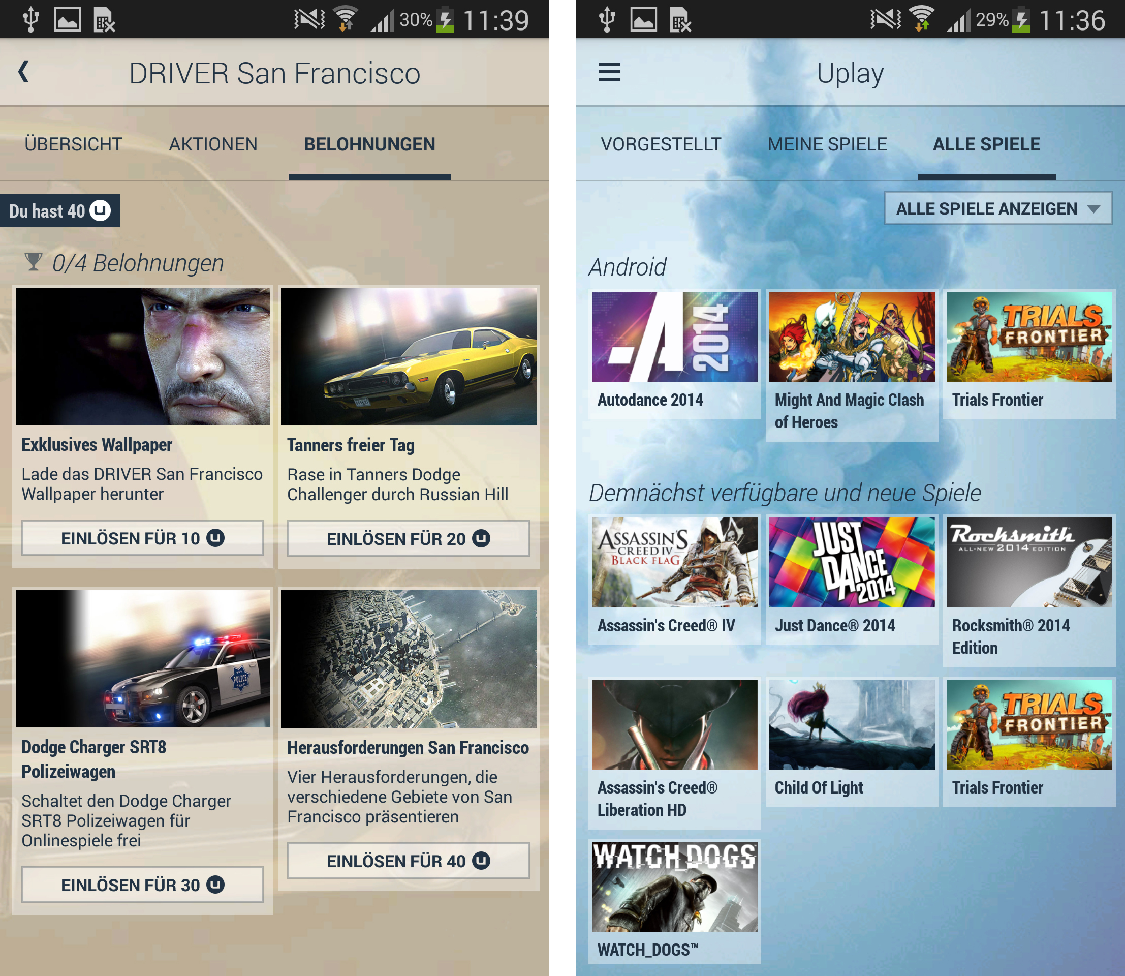Redeem Herausforderungen San Francisco for 40

coord(409,861)
